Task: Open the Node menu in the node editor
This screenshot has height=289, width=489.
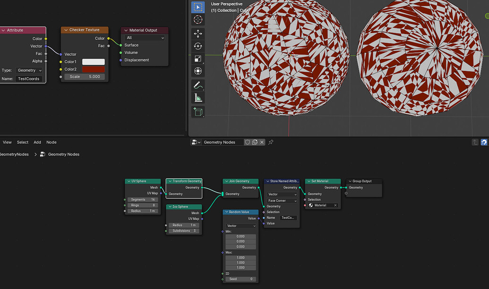Action: tap(51, 142)
